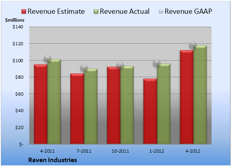
Task: Select the Revenue Actual legend label
Action: pyautogui.click(x=125, y=11)
